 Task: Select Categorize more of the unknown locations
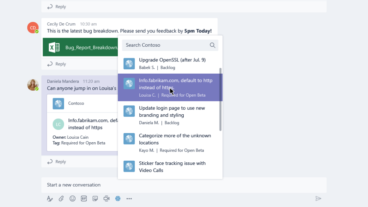(x=170, y=143)
